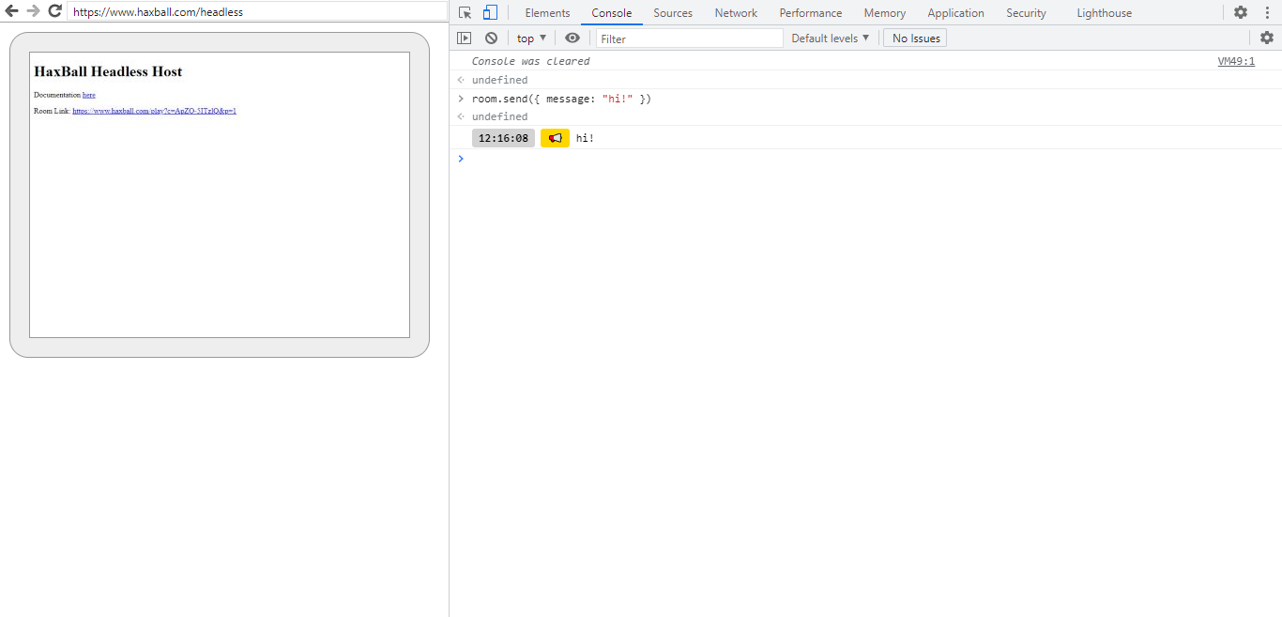1282x617 pixels.
Task: Open the customize DevTools three-dot menu
Action: click(1268, 12)
